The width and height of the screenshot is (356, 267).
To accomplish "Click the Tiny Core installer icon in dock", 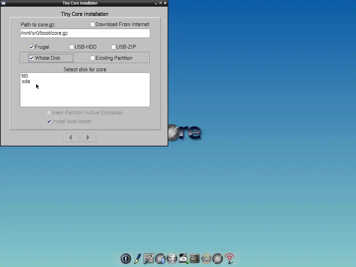I will (218, 259).
